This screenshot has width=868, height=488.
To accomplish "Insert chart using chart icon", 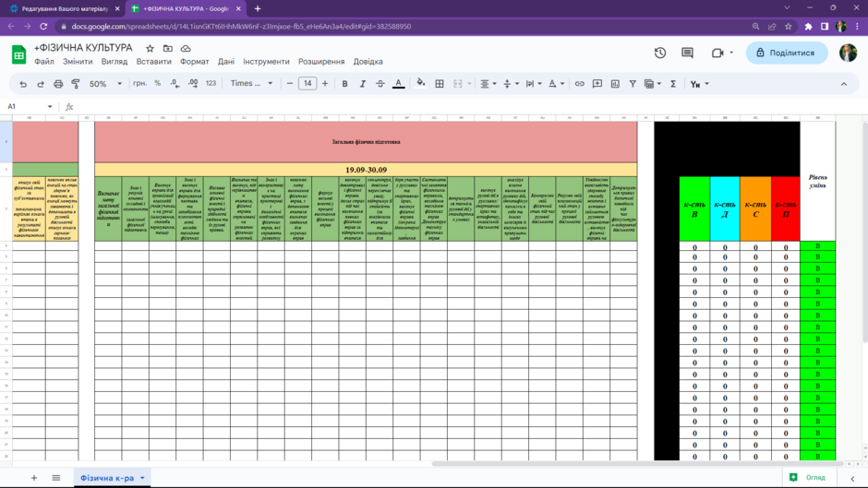I will click(x=615, y=84).
